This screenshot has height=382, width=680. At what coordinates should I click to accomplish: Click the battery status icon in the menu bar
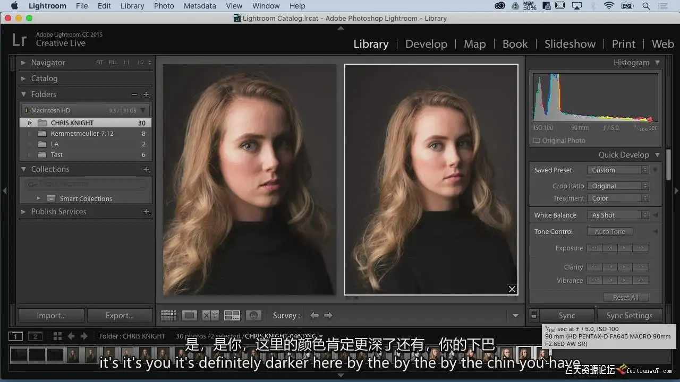point(627,6)
